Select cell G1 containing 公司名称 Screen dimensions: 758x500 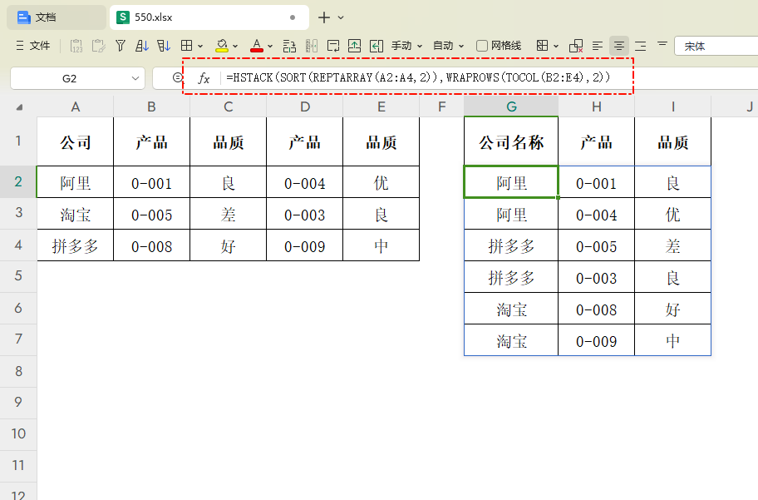click(511, 141)
